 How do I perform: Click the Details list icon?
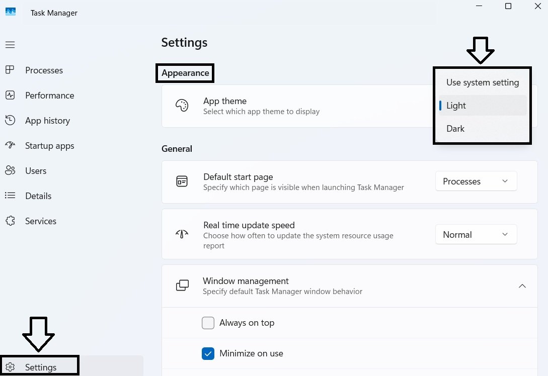(x=10, y=195)
